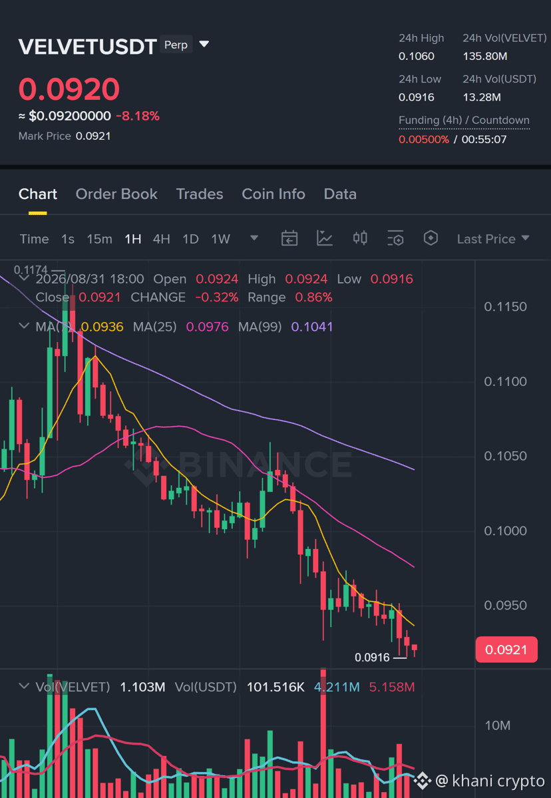Choose the 1W interval
The height and width of the screenshot is (798, 551).
[220, 239]
